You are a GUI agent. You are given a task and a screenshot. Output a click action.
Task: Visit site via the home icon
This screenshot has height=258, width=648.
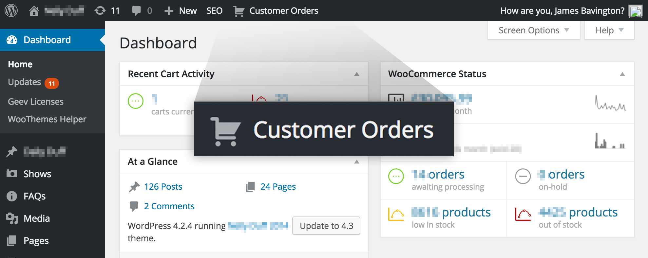[x=34, y=11]
